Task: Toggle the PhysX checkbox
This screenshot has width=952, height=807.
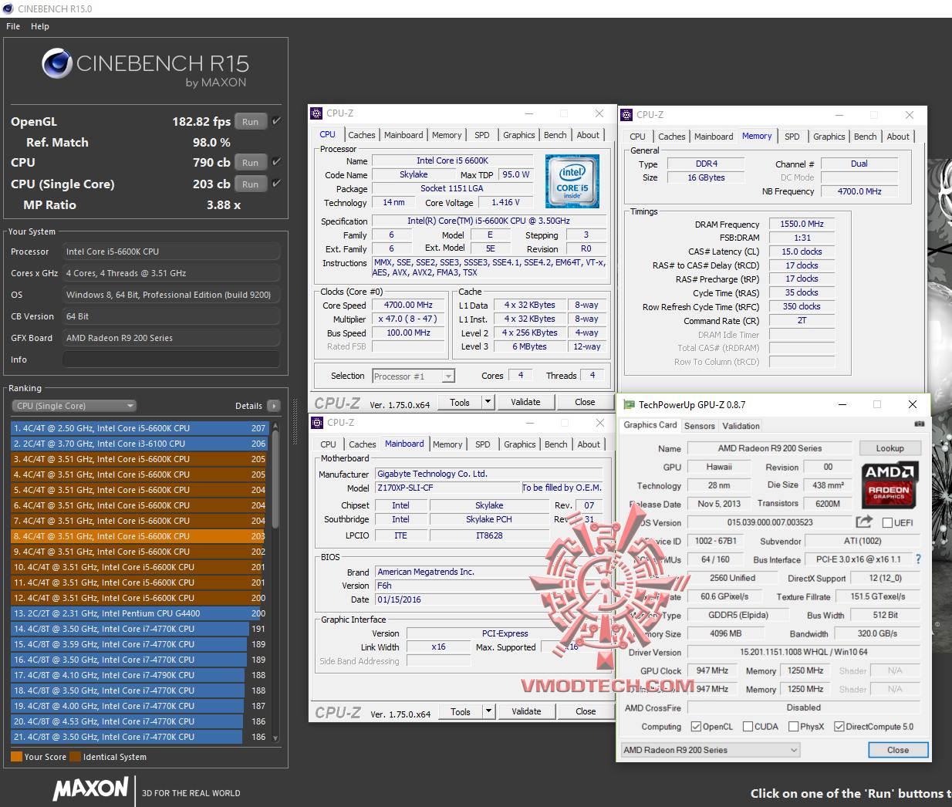Action: tap(794, 726)
